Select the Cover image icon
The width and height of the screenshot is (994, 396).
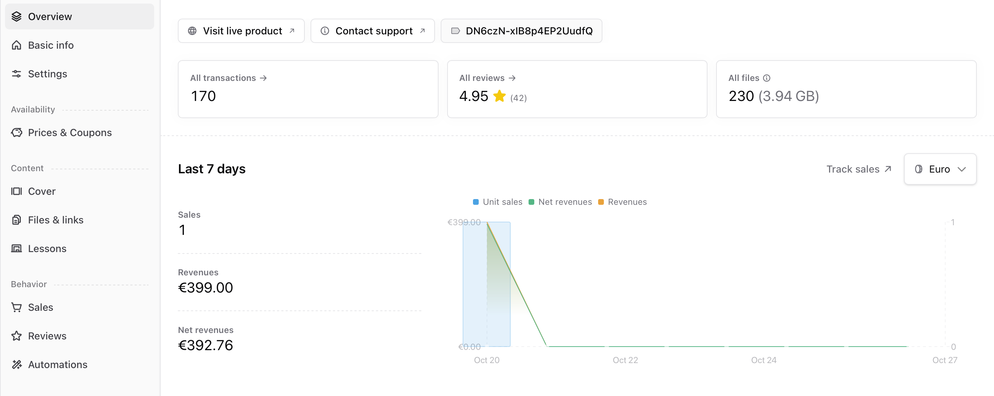[x=17, y=191]
